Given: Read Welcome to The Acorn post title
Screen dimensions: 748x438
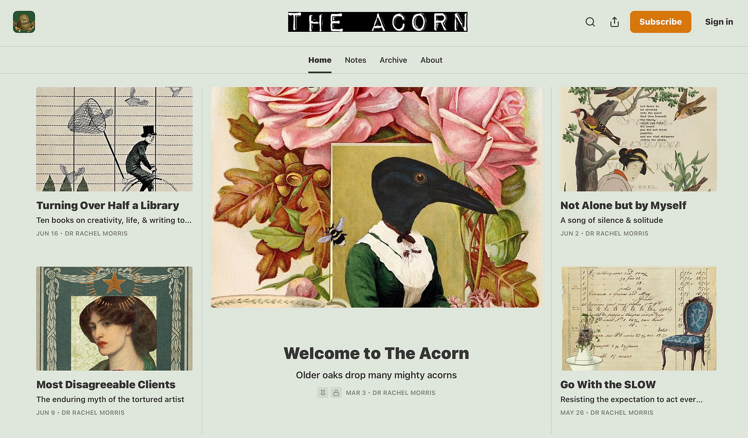Looking at the screenshot, I should click(x=377, y=353).
